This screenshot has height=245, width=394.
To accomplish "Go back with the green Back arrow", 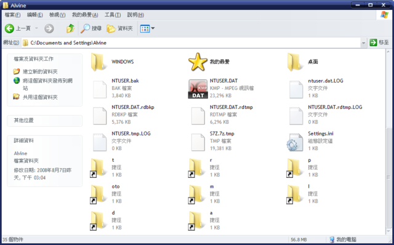I will point(9,28).
